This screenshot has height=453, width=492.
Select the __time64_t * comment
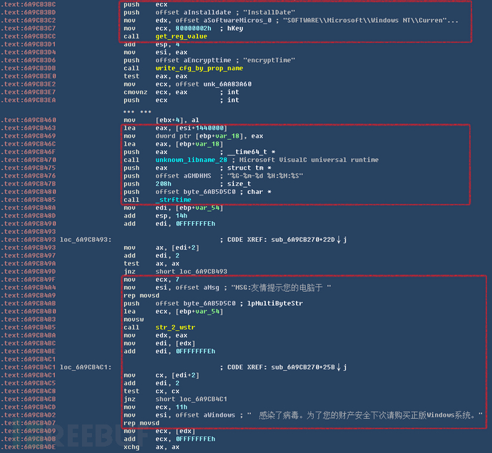click(251, 152)
